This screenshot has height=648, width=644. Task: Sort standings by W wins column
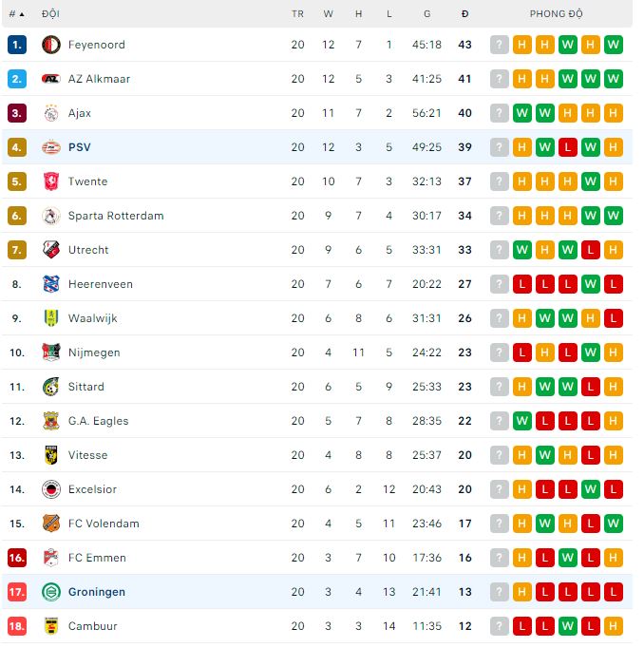point(329,14)
